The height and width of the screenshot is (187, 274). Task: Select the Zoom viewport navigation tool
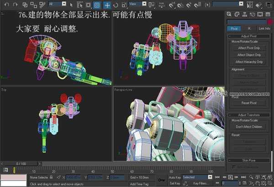coord(251,177)
